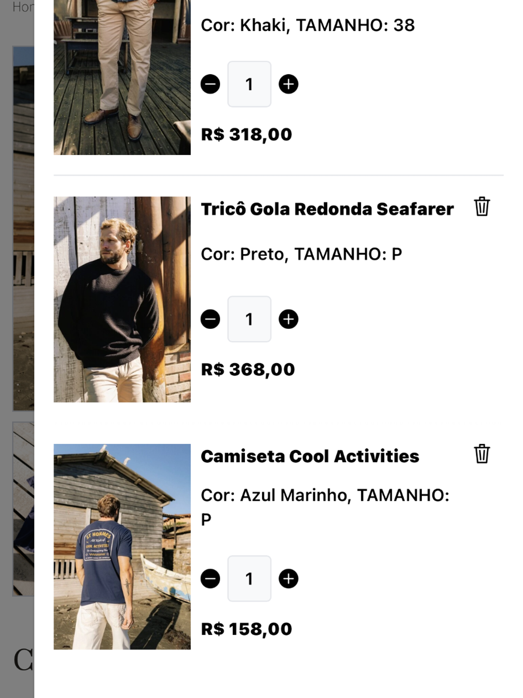Open Camiseta Cool Activities product title
The height and width of the screenshot is (698, 523).
pyautogui.click(x=310, y=456)
